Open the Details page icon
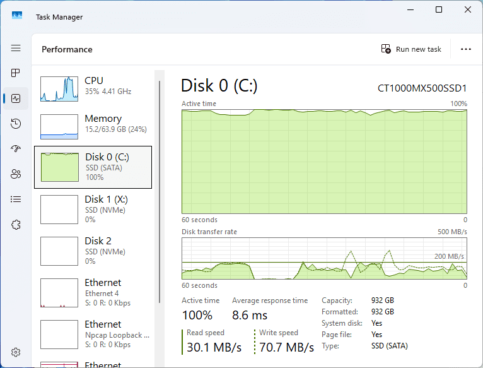The width and height of the screenshot is (483, 368). pyautogui.click(x=16, y=199)
